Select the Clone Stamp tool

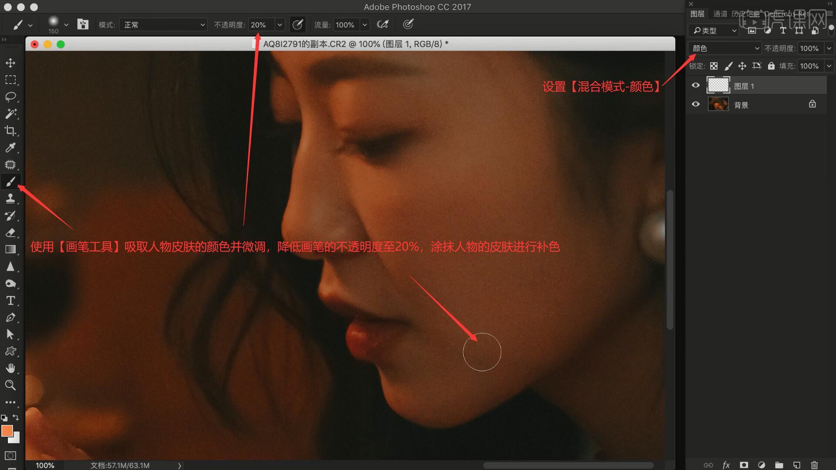click(x=10, y=199)
